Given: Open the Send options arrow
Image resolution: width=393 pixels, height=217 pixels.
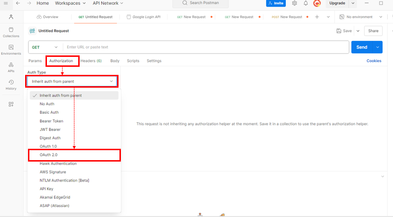Looking at the screenshot, I should (x=377, y=47).
